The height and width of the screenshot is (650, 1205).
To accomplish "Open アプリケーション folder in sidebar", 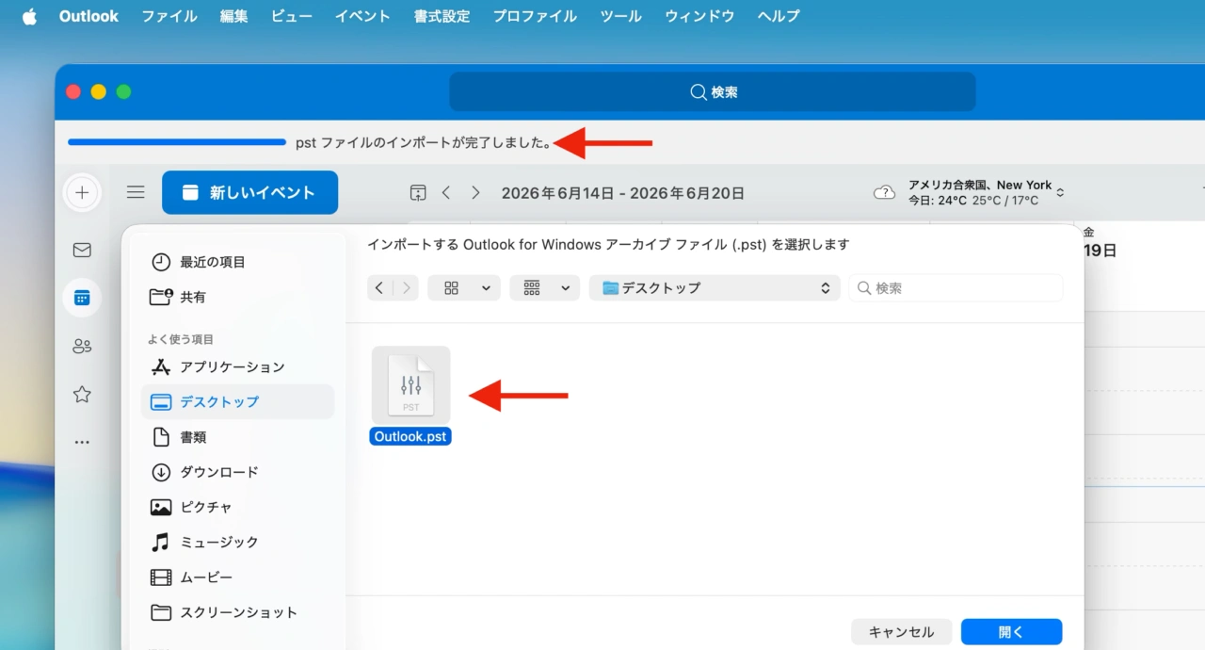I will click(x=237, y=366).
